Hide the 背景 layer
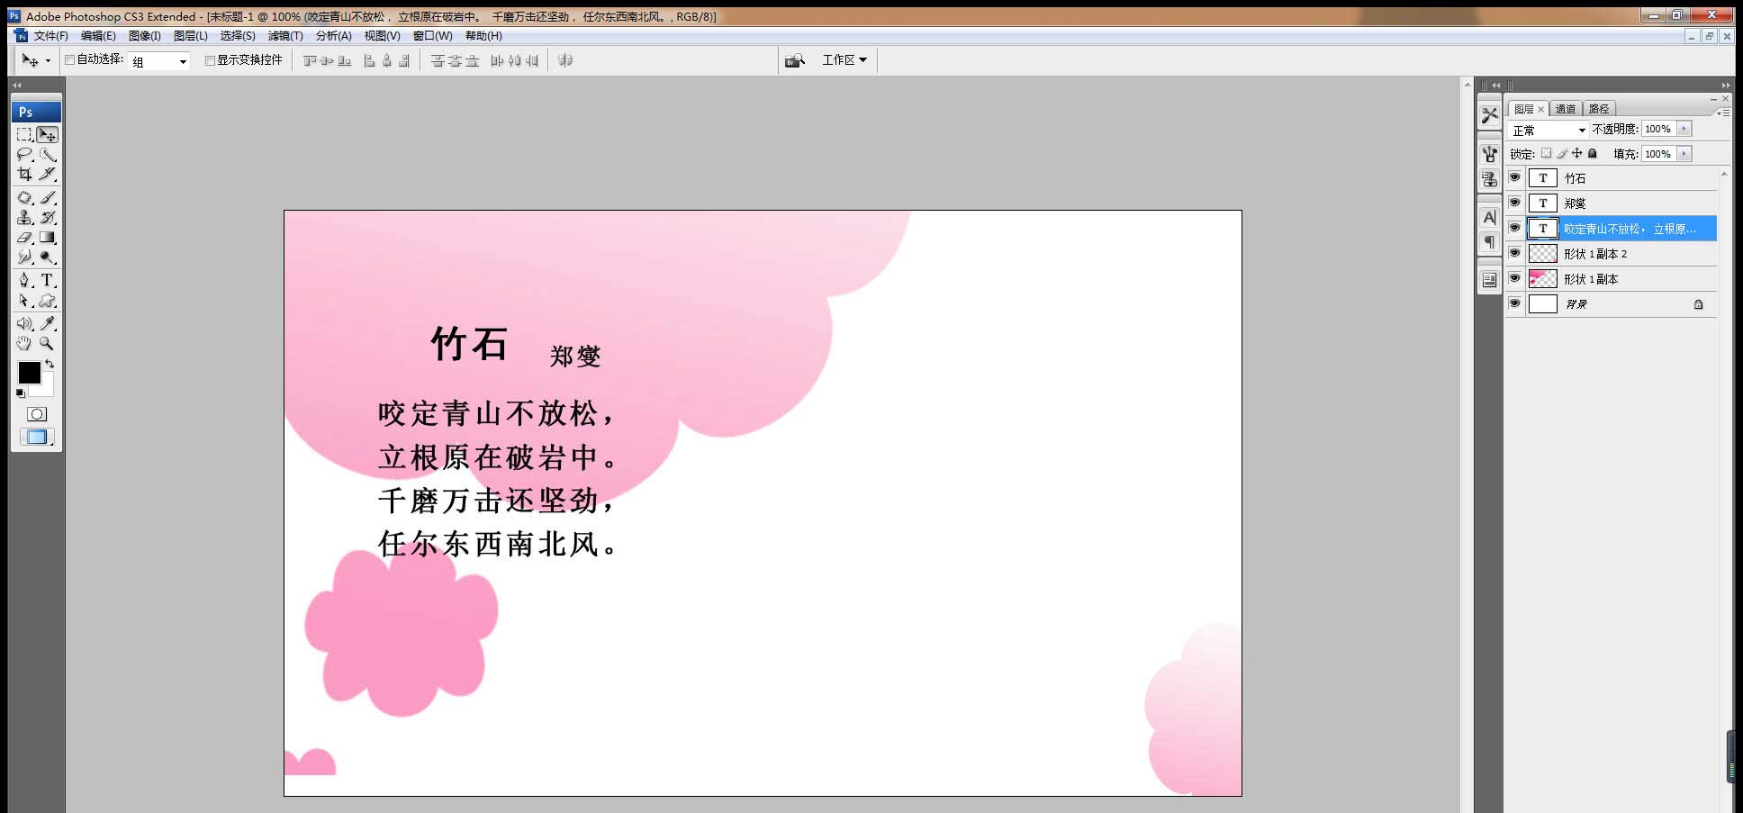The width and height of the screenshot is (1743, 813). point(1517,303)
